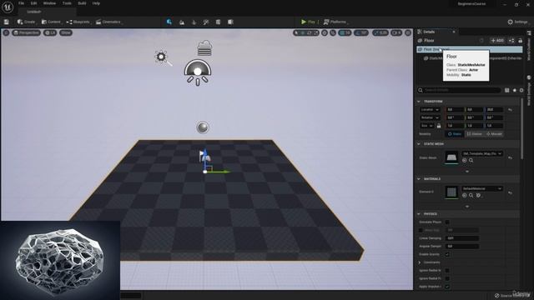534x300 pixels.
Task: Toggle scale lock icon in Transform
Action: (x=439, y=126)
